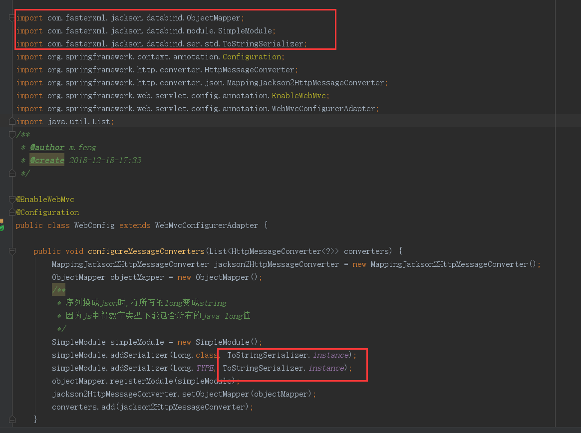Click registerModule in objectMapper call
581x433 pixels.
click(142, 381)
